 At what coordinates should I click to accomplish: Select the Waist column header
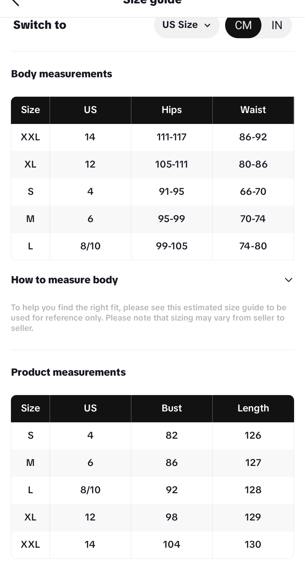[x=253, y=110]
